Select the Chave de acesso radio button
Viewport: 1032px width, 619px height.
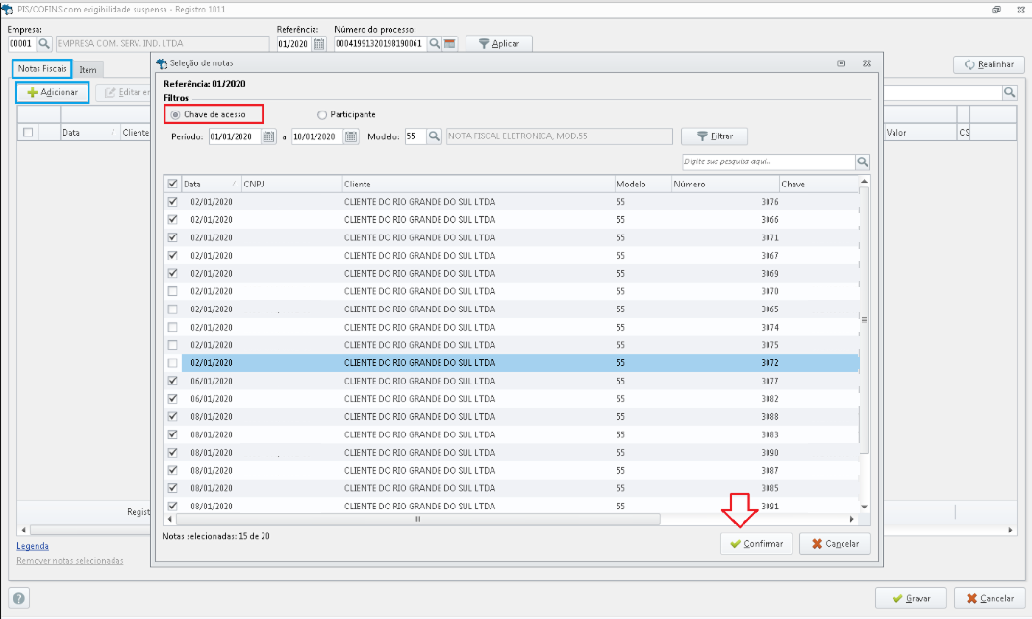tap(175, 114)
